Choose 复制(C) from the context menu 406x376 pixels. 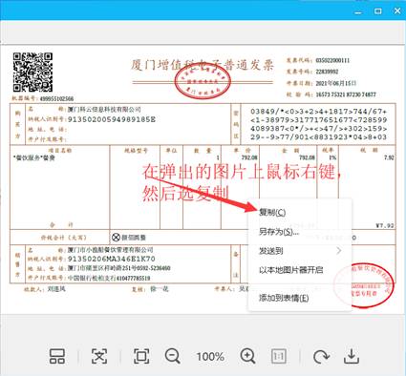tap(300, 212)
